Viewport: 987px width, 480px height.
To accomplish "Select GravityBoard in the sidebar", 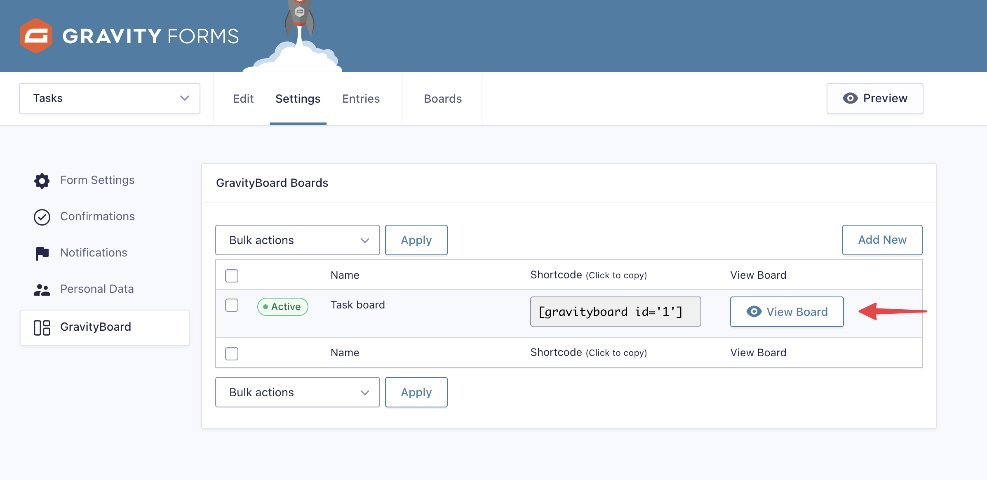I will (105, 327).
